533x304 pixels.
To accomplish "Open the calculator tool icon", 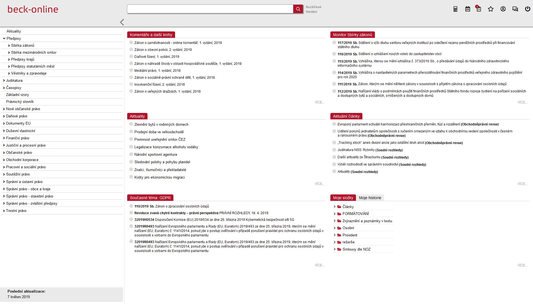I will tap(455, 9).
